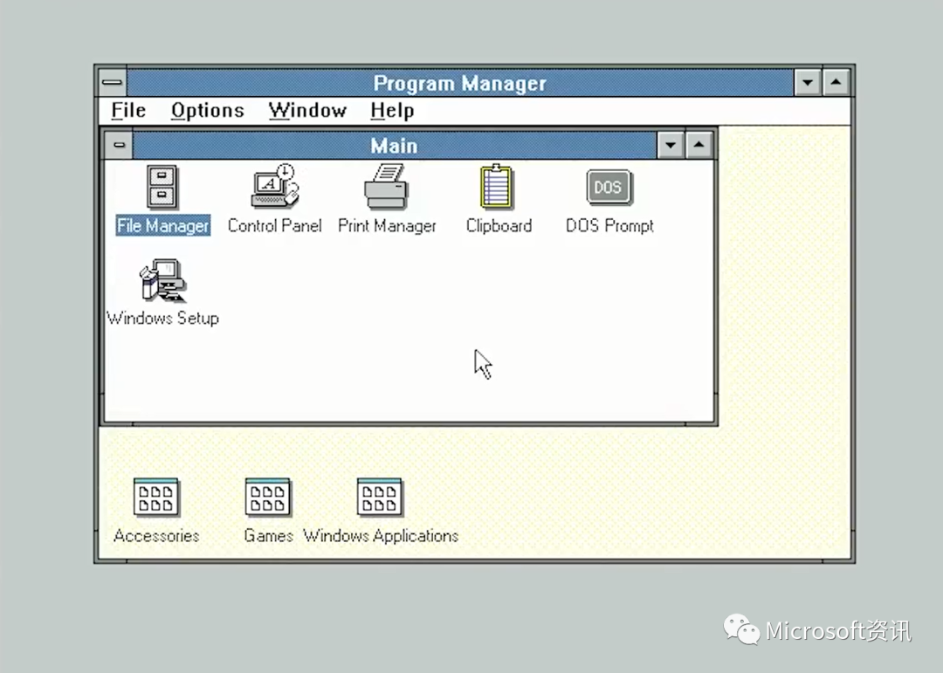
Task: Open the Control Panel icon
Action: pos(275,187)
